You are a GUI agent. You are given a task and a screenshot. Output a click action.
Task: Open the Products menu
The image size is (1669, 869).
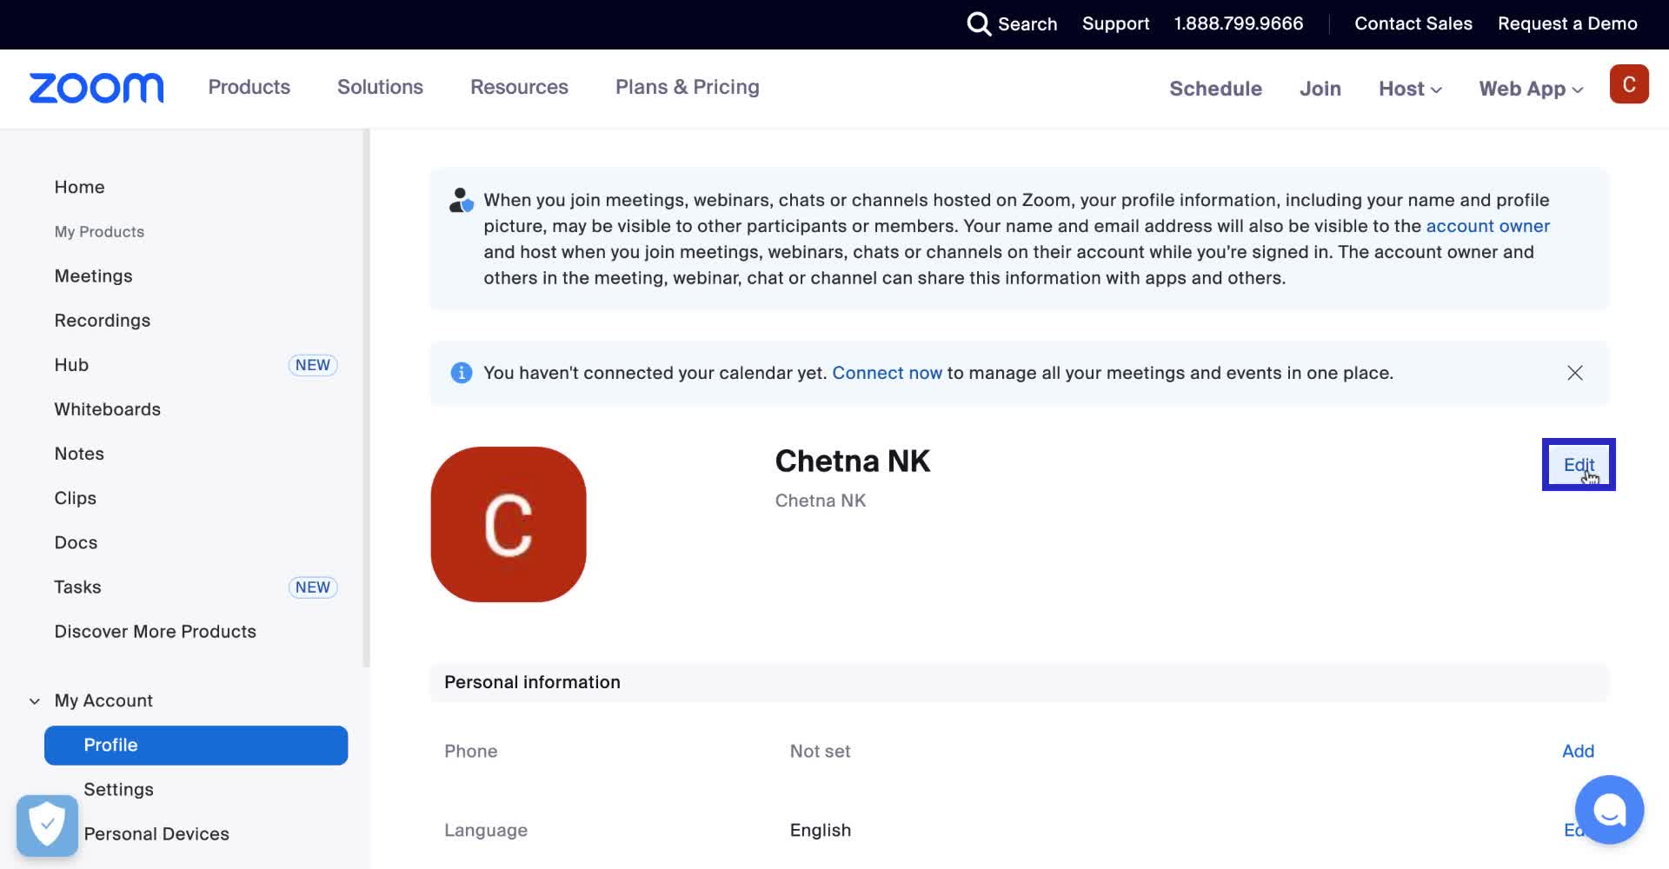coord(249,87)
